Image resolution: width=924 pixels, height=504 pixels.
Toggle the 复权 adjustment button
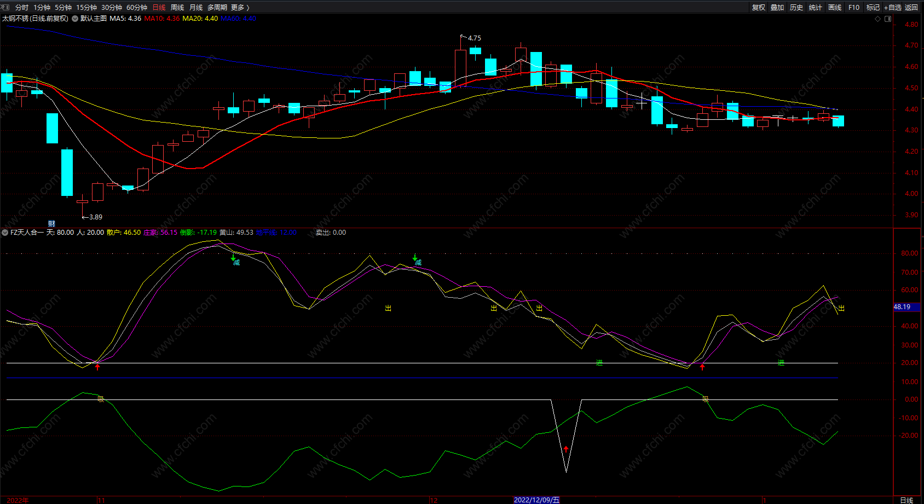point(759,7)
